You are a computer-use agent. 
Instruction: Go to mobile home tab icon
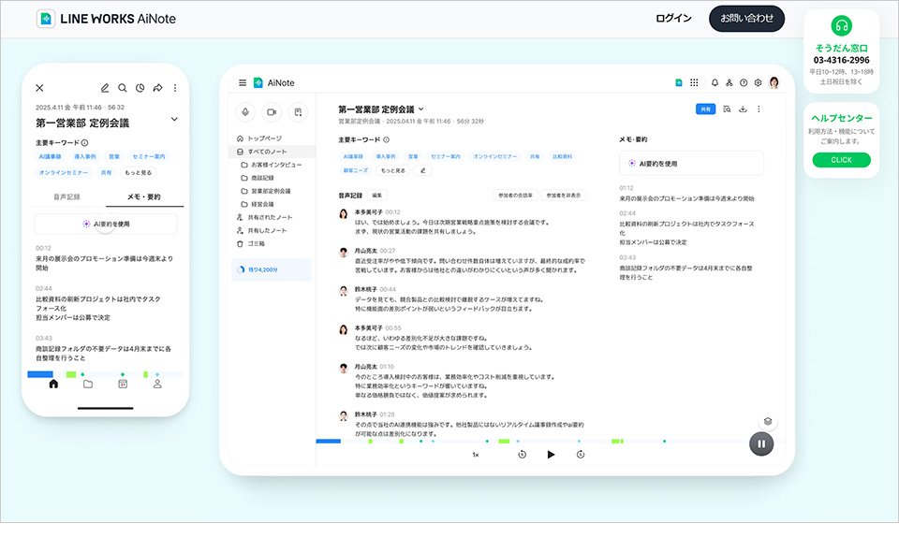point(53,384)
